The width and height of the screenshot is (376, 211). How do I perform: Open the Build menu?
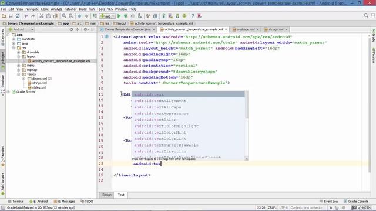click(83, 9)
